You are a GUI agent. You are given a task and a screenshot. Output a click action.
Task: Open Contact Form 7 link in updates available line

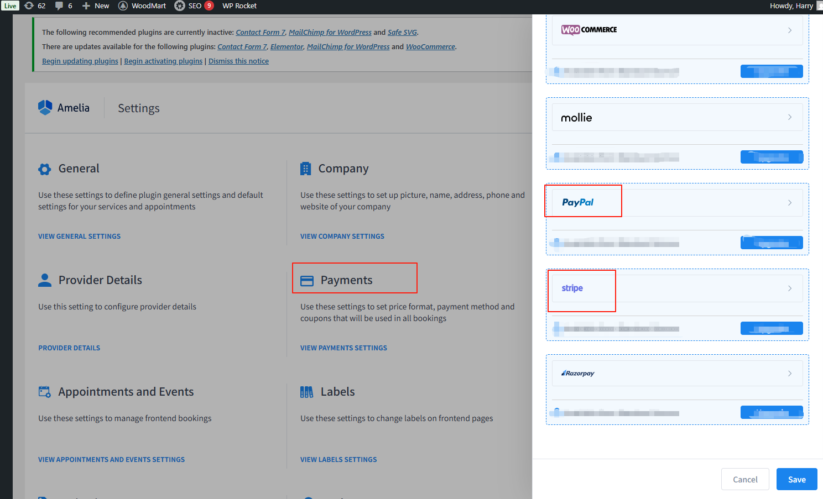242,47
